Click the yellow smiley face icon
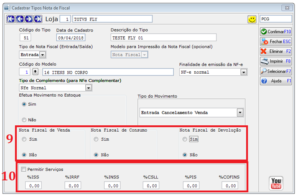 click(x=252, y=19)
